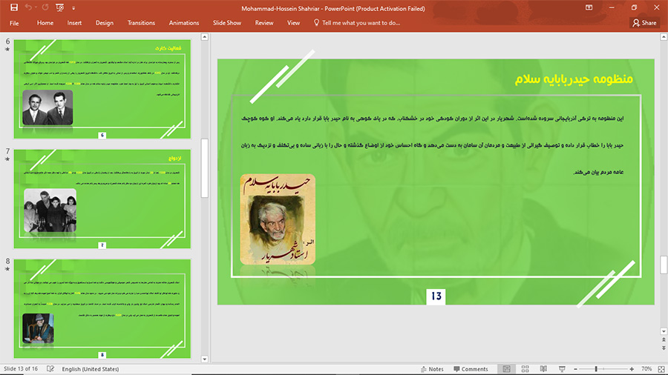Open the Transitions ribbon tab
The width and height of the screenshot is (668, 375).
141,23
